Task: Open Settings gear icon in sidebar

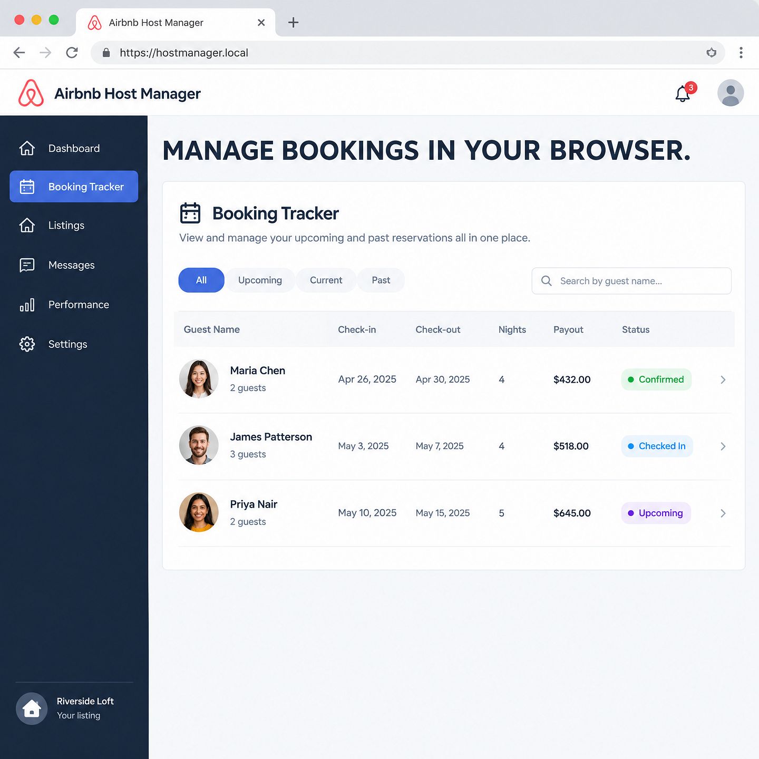Action: (x=27, y=344)
